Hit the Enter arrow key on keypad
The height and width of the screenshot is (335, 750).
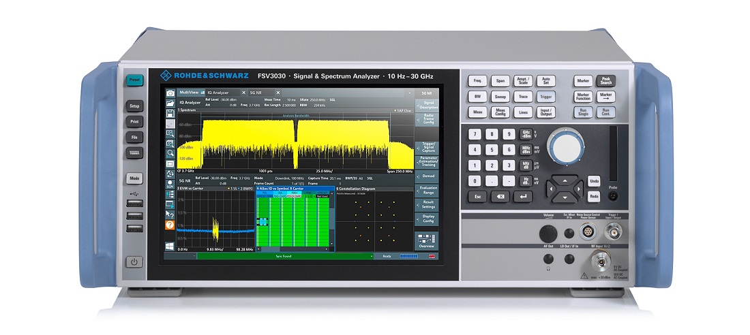pyautogui.click(x=523, y=196)
